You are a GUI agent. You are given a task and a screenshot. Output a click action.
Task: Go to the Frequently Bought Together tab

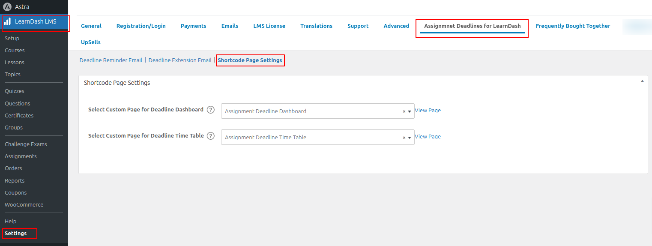click(573, 26)
